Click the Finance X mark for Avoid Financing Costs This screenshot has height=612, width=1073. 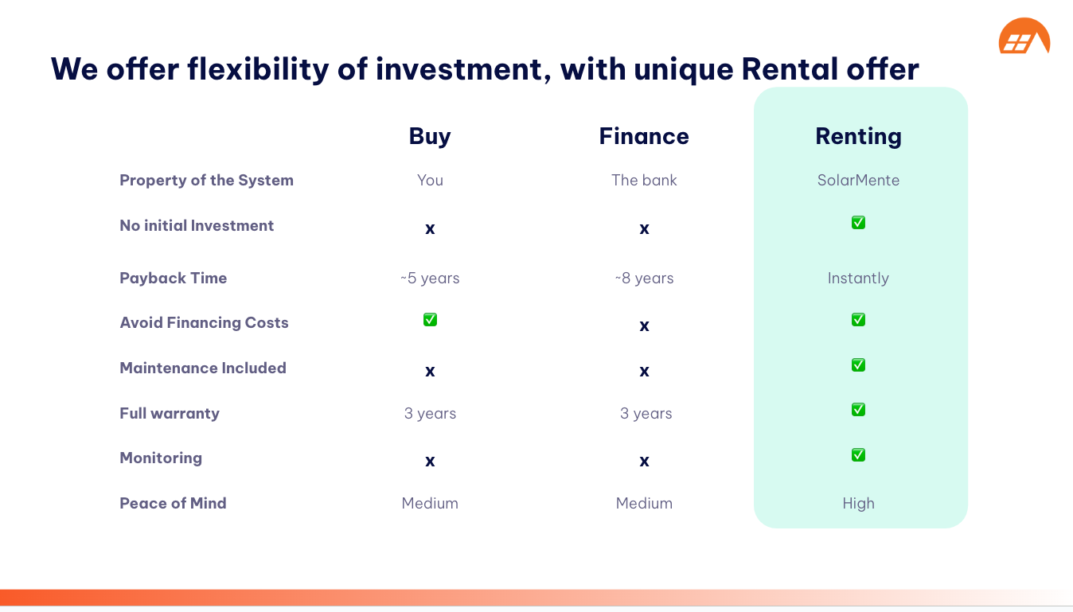pos(644,325)
